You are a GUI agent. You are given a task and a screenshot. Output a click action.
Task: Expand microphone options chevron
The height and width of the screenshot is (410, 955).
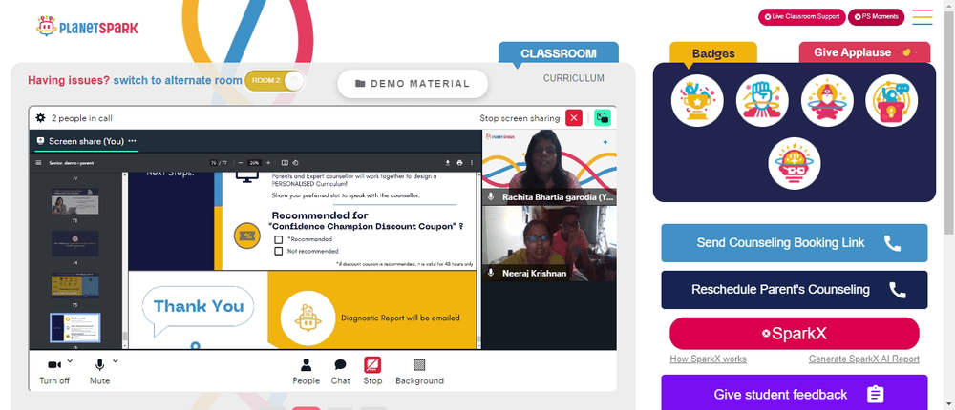[116, 361]
